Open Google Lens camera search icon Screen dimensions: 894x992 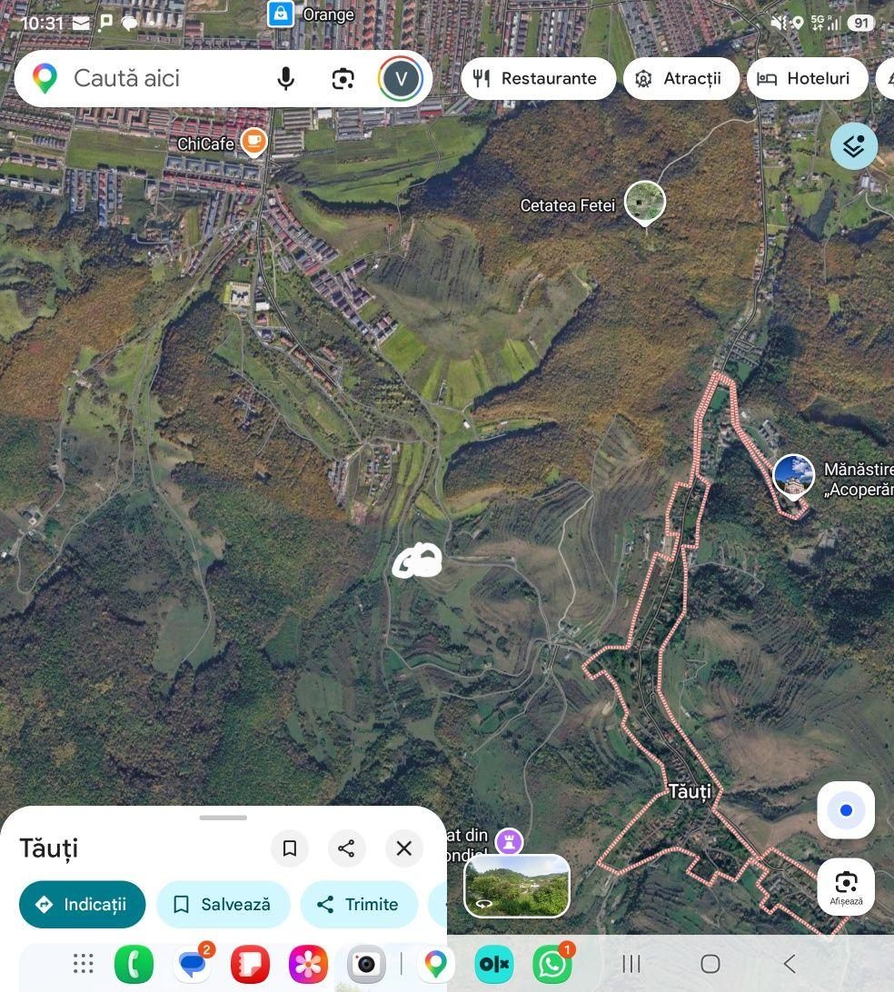click(343, 79)
